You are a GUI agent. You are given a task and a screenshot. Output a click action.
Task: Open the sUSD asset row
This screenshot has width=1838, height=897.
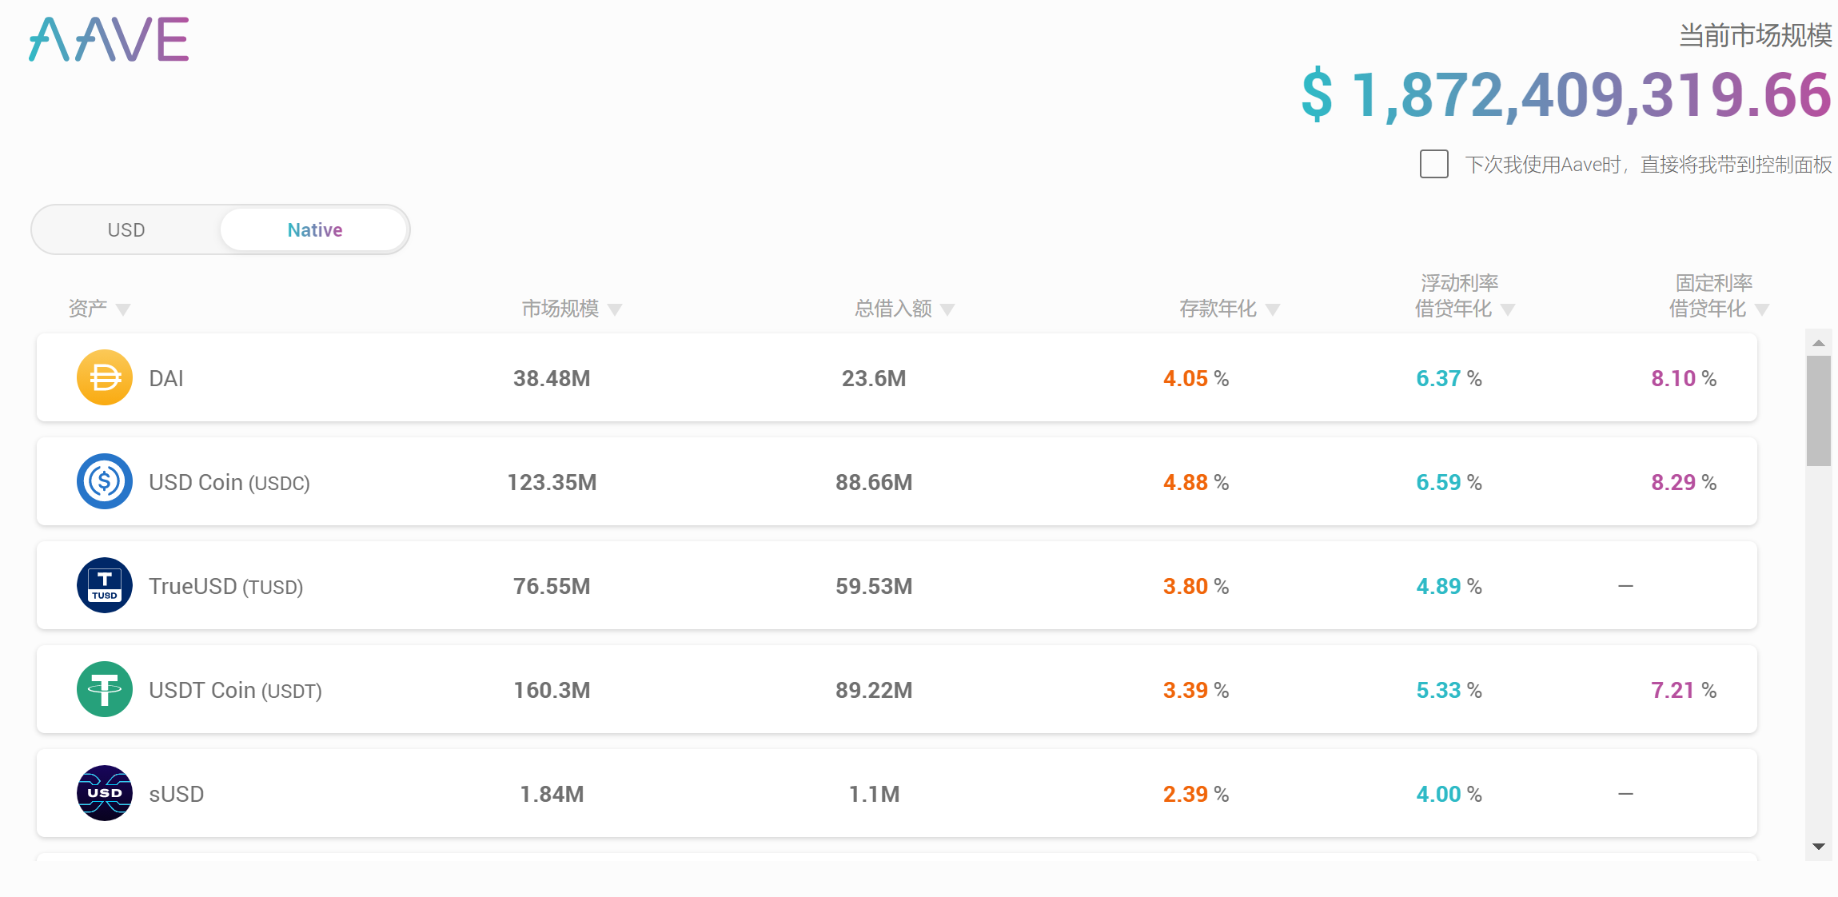897,793
